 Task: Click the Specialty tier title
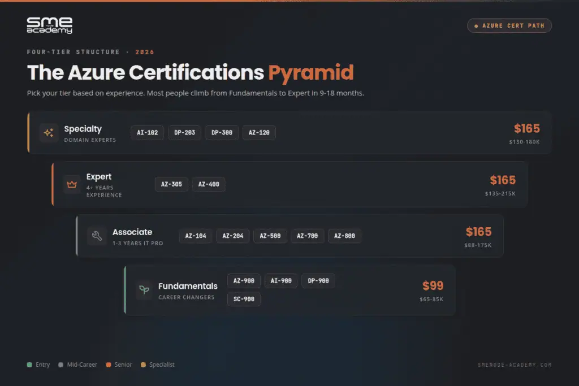(x=83, y=129)
